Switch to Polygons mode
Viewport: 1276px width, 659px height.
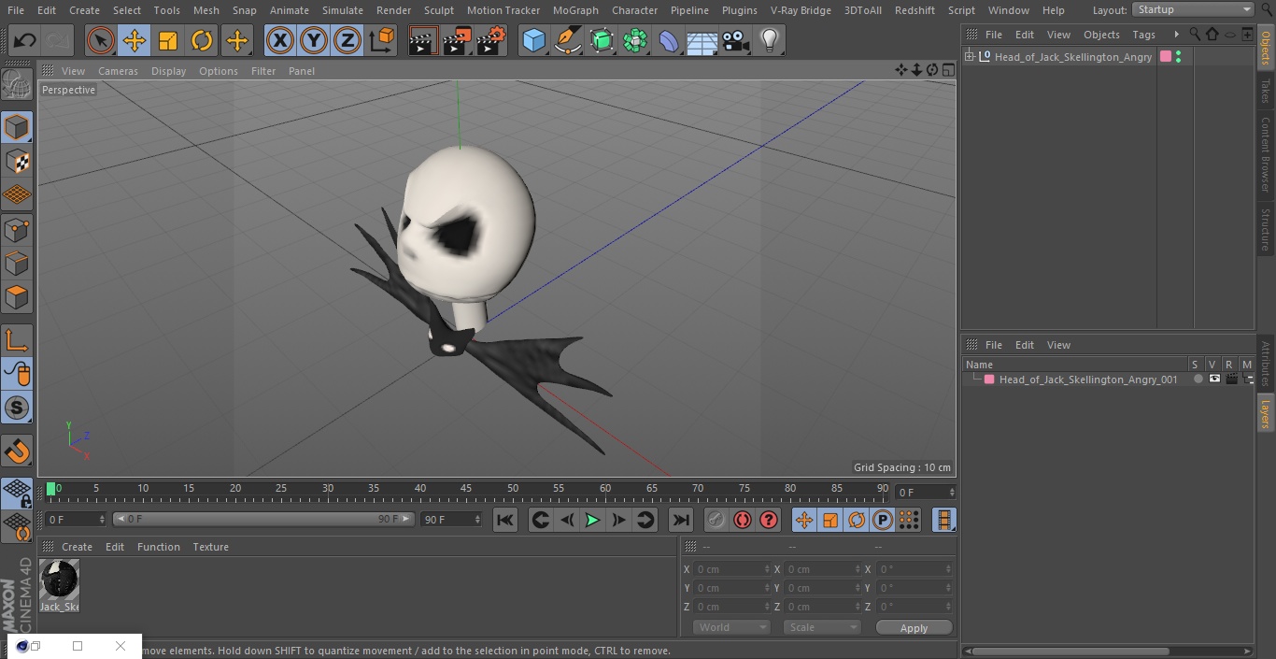pos(17,298)
